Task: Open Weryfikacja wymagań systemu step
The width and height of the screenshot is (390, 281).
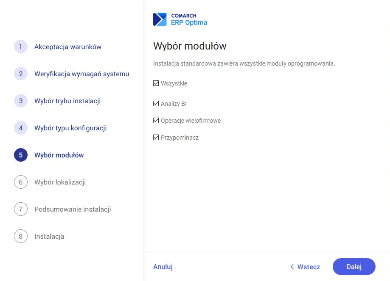Action: tap(81, 74)
